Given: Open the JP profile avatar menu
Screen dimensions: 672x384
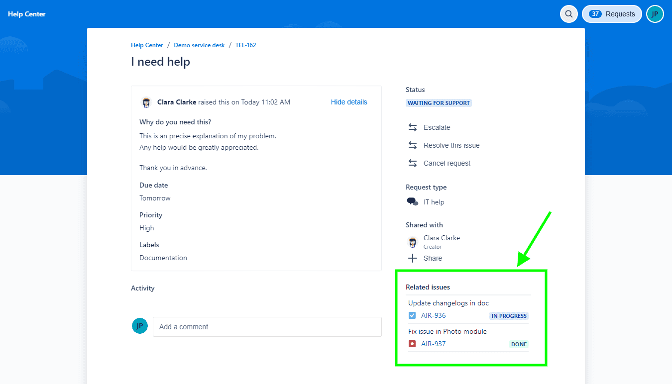Looking at the screenshot, I should pos(655,14).
